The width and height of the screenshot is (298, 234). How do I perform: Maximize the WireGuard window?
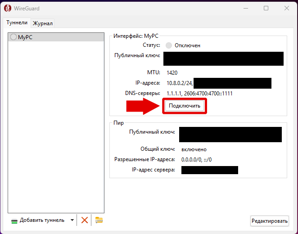coord(266,8)
